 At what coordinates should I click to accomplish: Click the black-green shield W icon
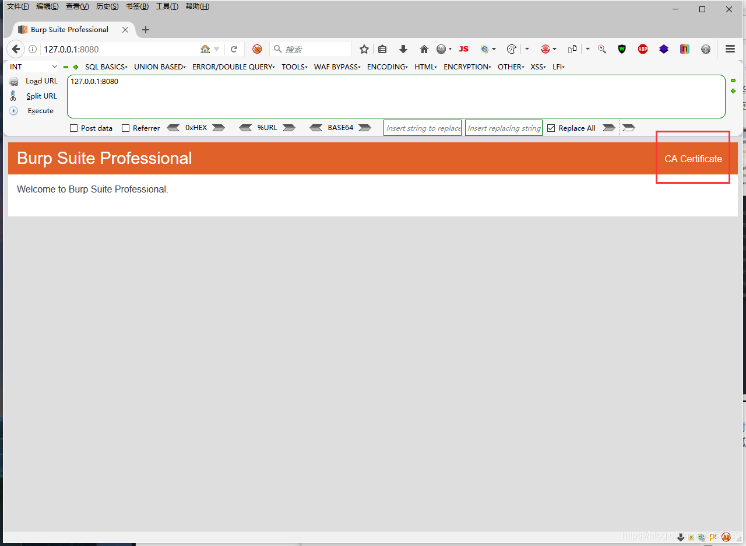(x=622, y=49)
